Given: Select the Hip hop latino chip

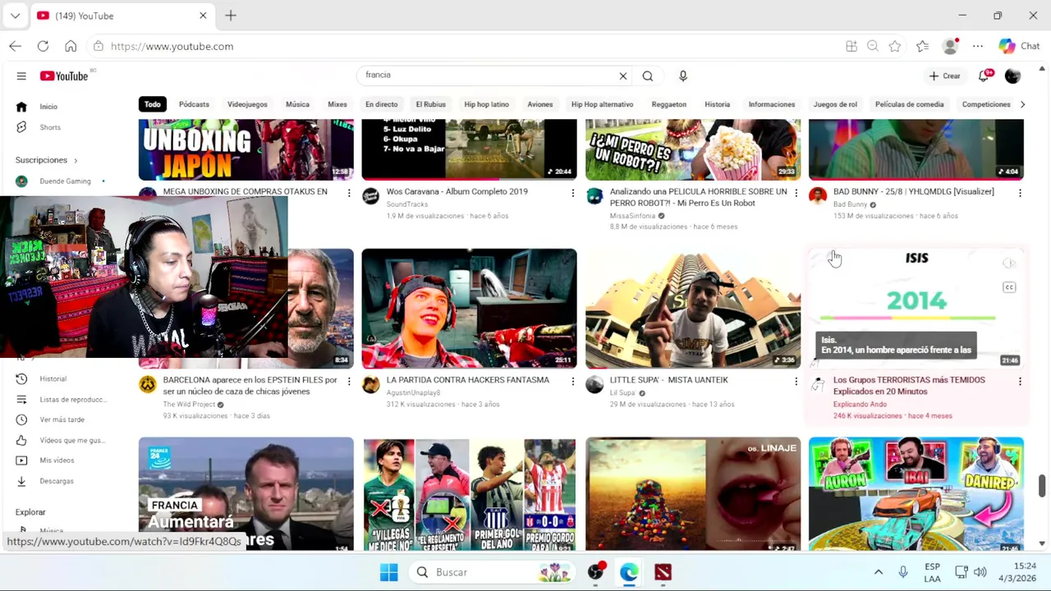Looking at the screenshot, I should pyautogui.click(x=486, y=104).
